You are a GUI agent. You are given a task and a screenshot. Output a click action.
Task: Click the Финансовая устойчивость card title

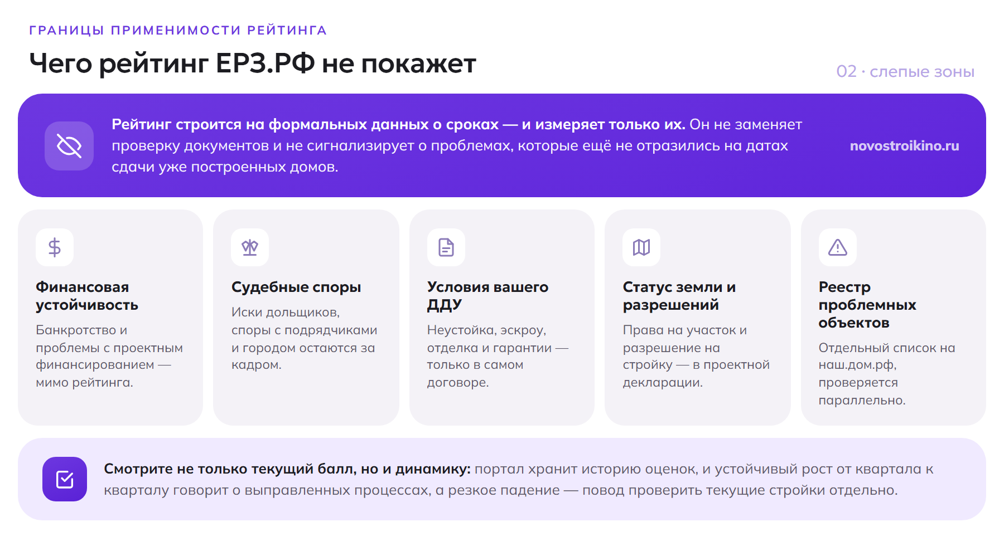(x=87, y=296)
